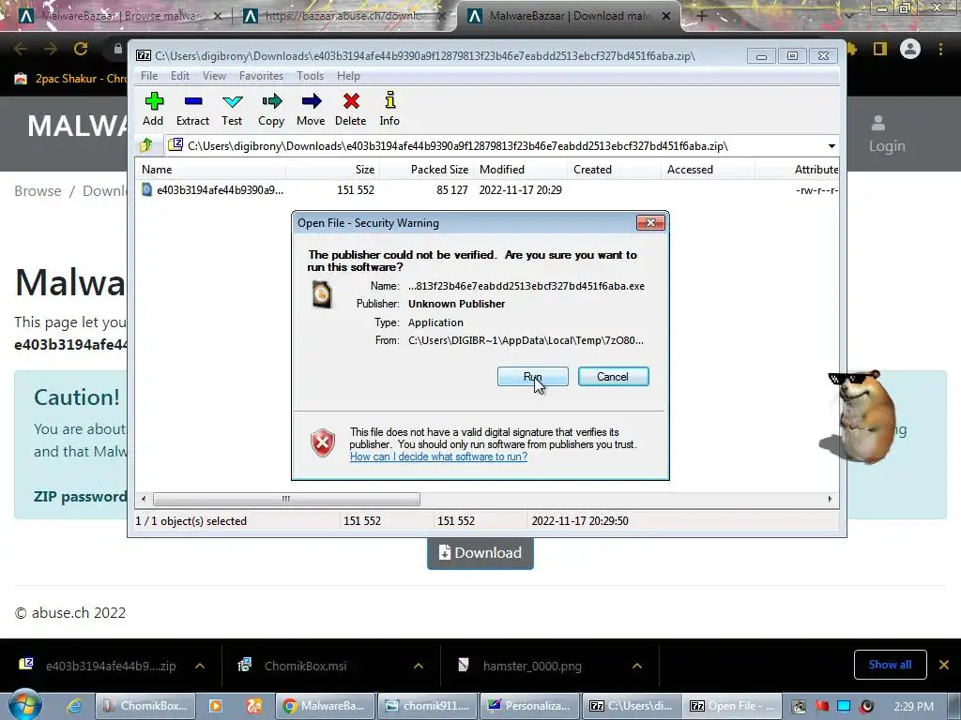Switch to the Personalization taskbar window
The image size is (961, 720).
click(x=531, y=706)
